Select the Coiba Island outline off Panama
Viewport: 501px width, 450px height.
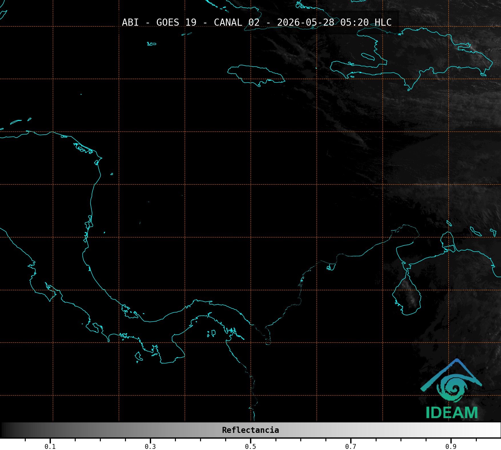(139, 357)
